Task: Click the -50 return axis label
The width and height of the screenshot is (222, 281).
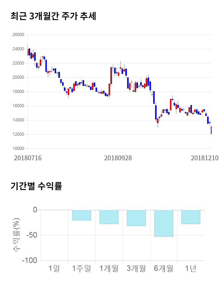Action: coord(30,235)
